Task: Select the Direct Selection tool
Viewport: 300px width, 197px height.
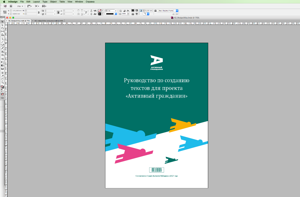Action: [x=3, y=25]
